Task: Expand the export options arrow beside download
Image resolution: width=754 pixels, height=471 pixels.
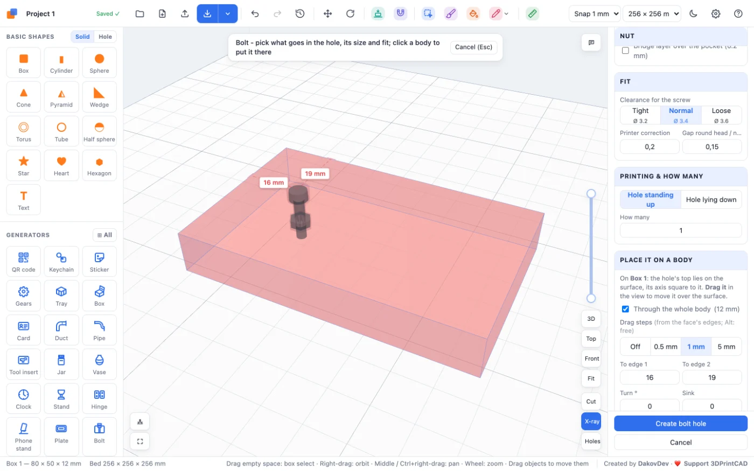Action: [x=228, y=14]
